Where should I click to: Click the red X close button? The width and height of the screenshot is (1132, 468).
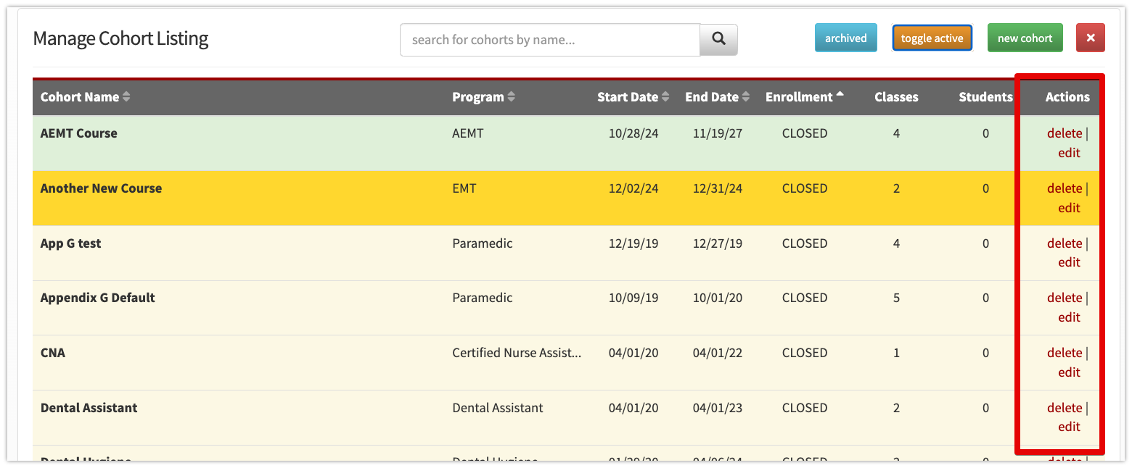[1091, 38]
